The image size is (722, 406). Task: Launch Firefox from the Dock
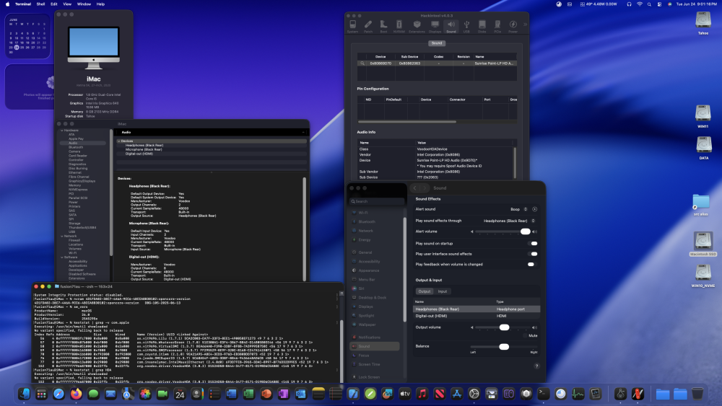76,394
